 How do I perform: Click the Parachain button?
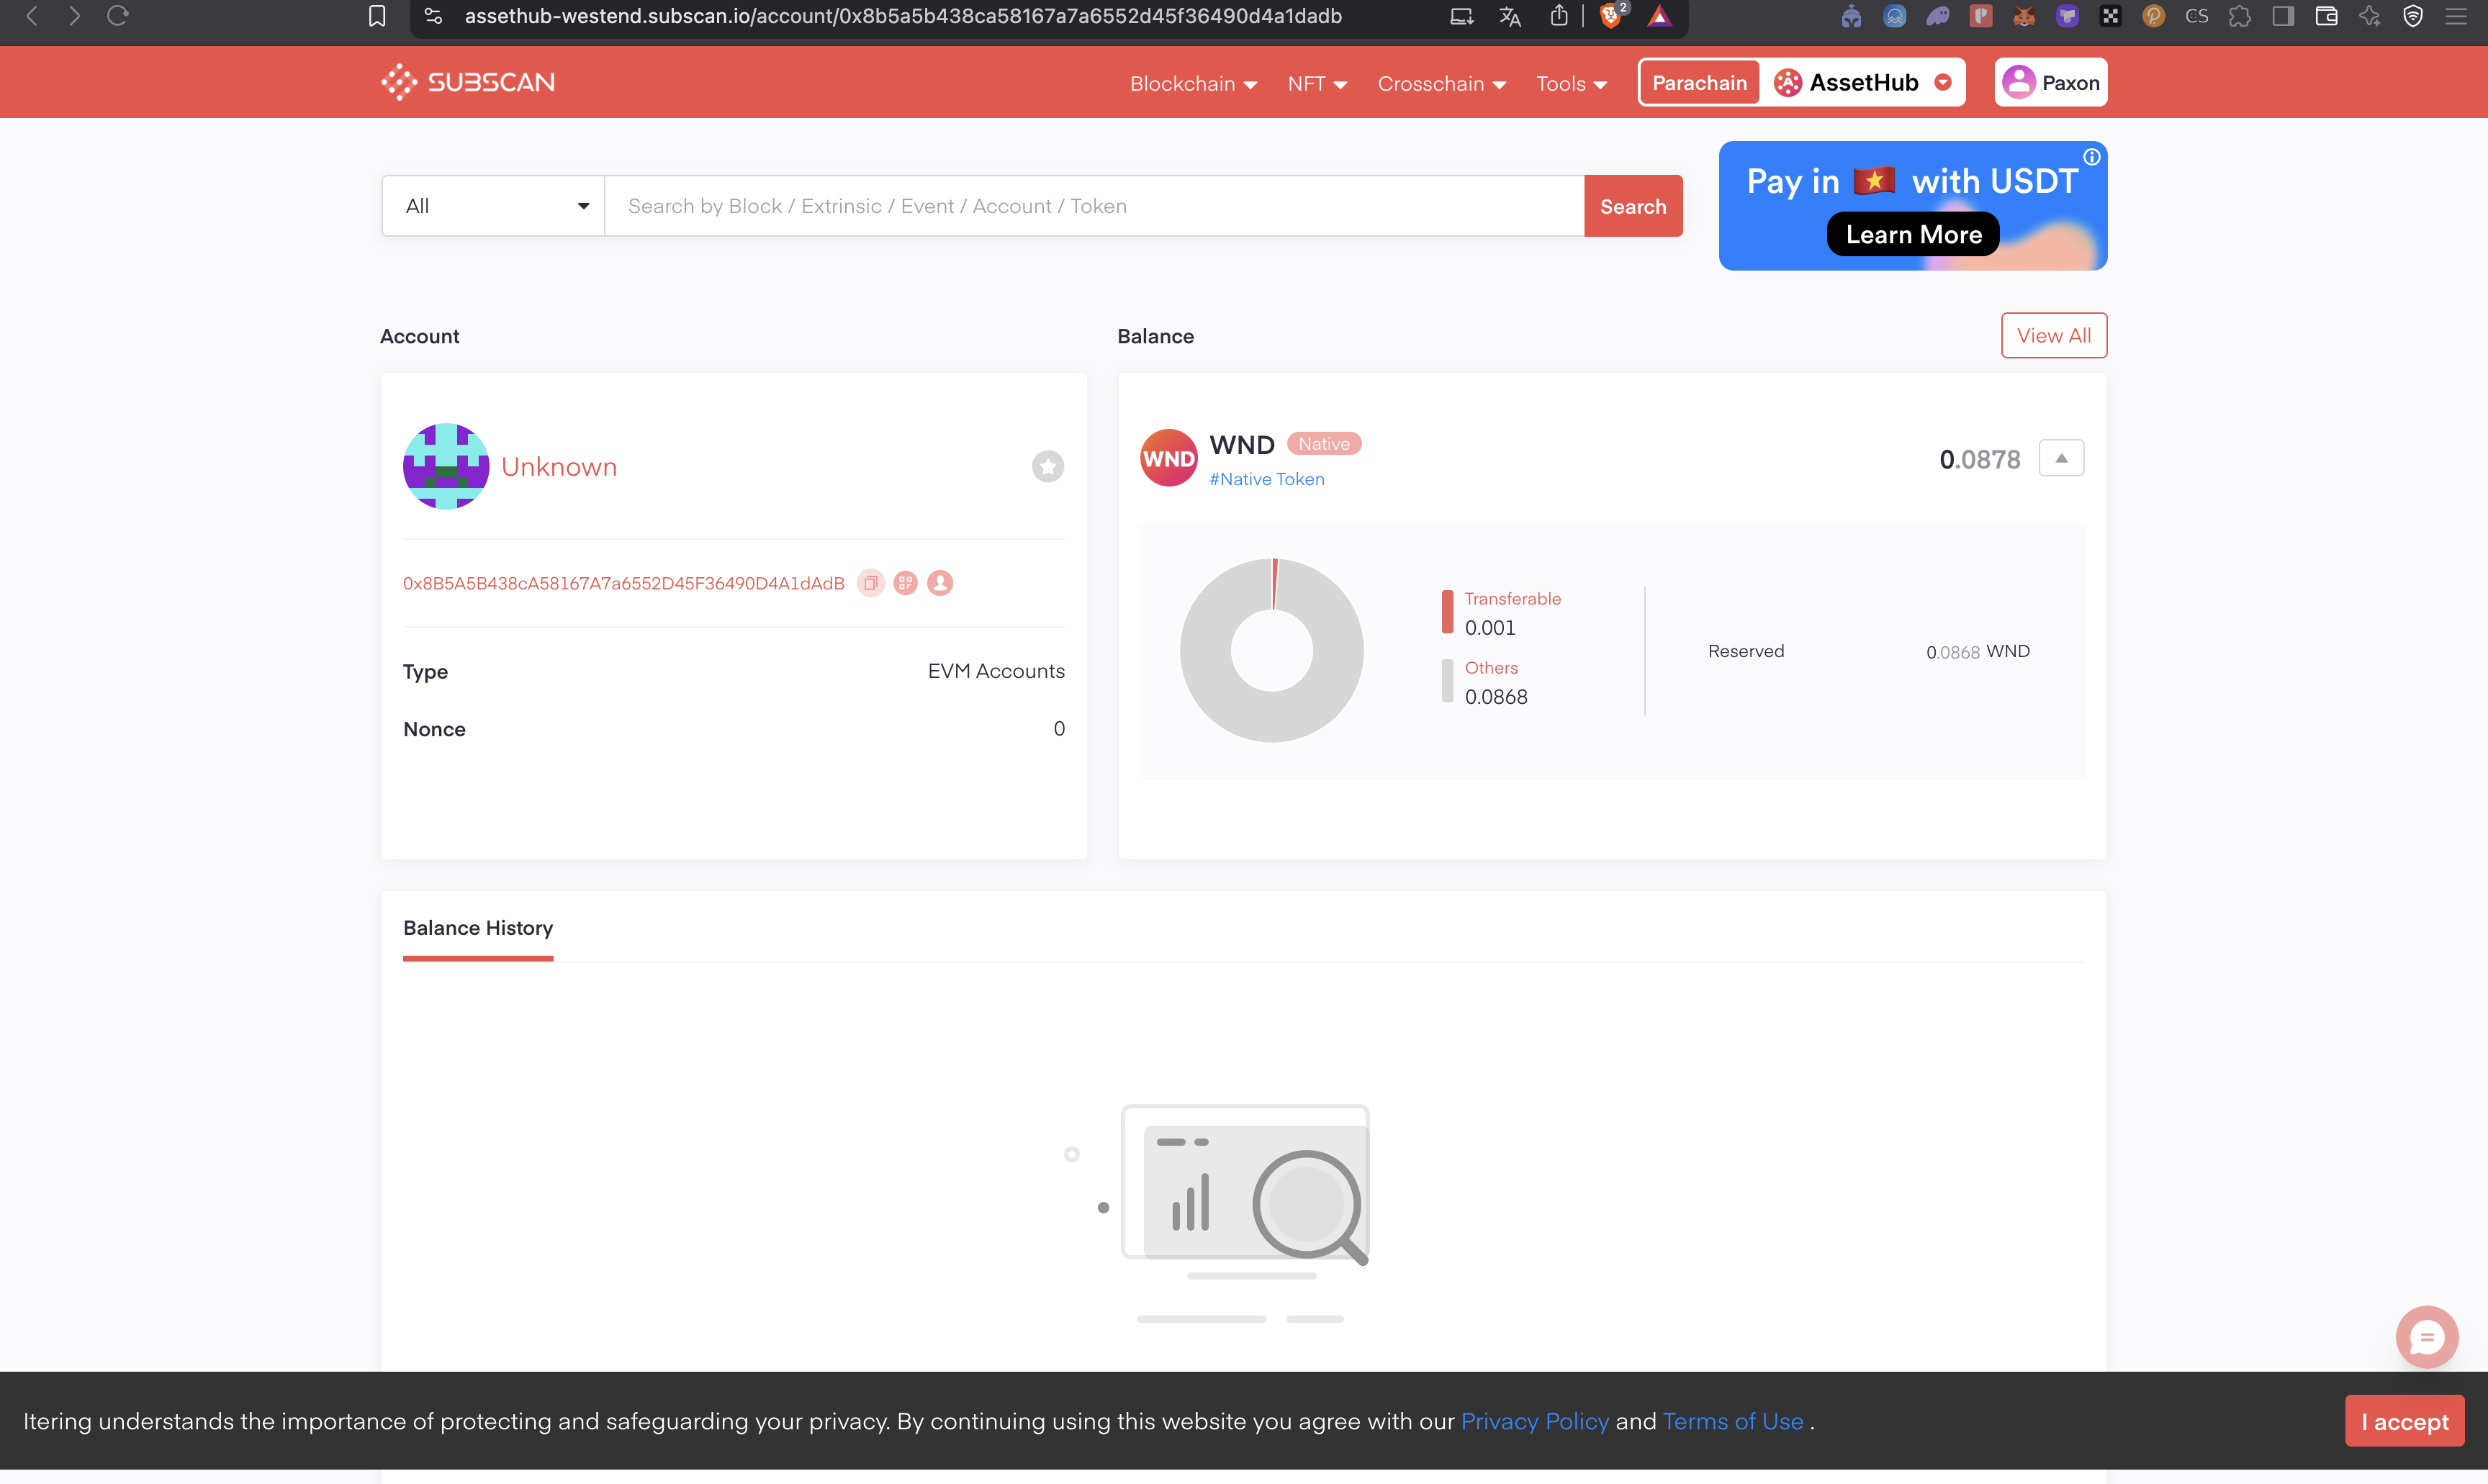(x=1699, y=82)
